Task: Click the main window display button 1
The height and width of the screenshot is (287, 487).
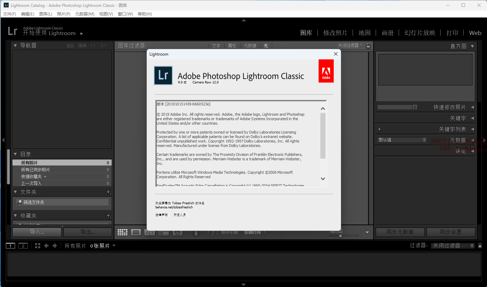Action: pos(10,246)
